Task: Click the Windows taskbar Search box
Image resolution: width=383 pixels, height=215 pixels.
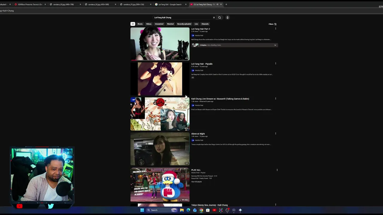Action: pos(162,210)
